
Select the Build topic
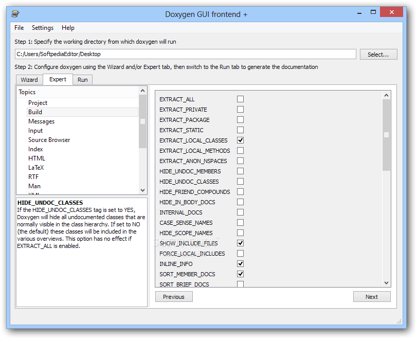coord(82,112)
